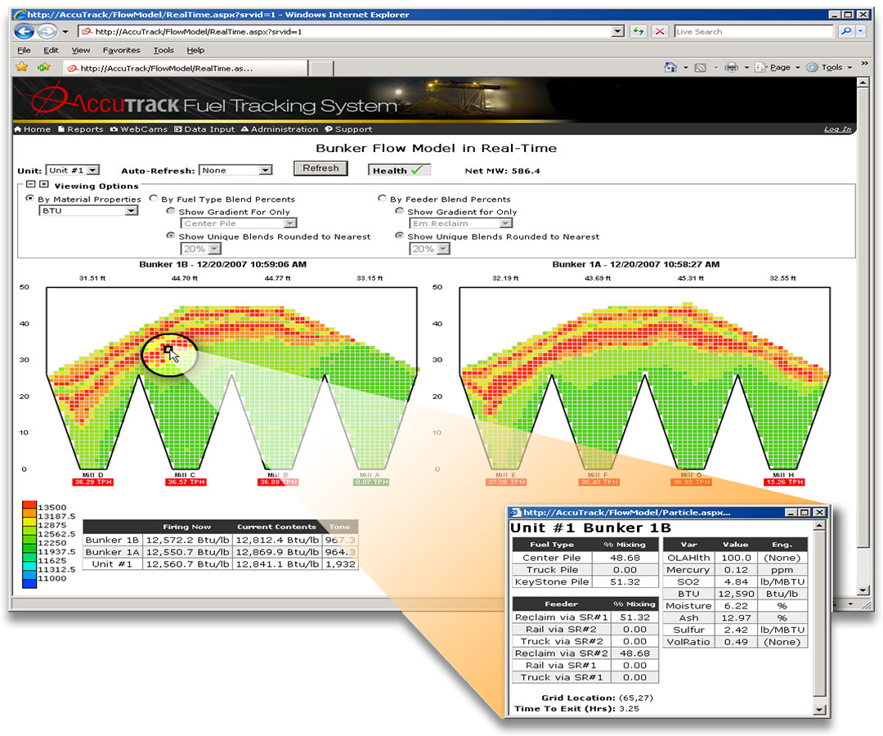Open the RSS feeds icon in the browser toolbar

[701, 67]
